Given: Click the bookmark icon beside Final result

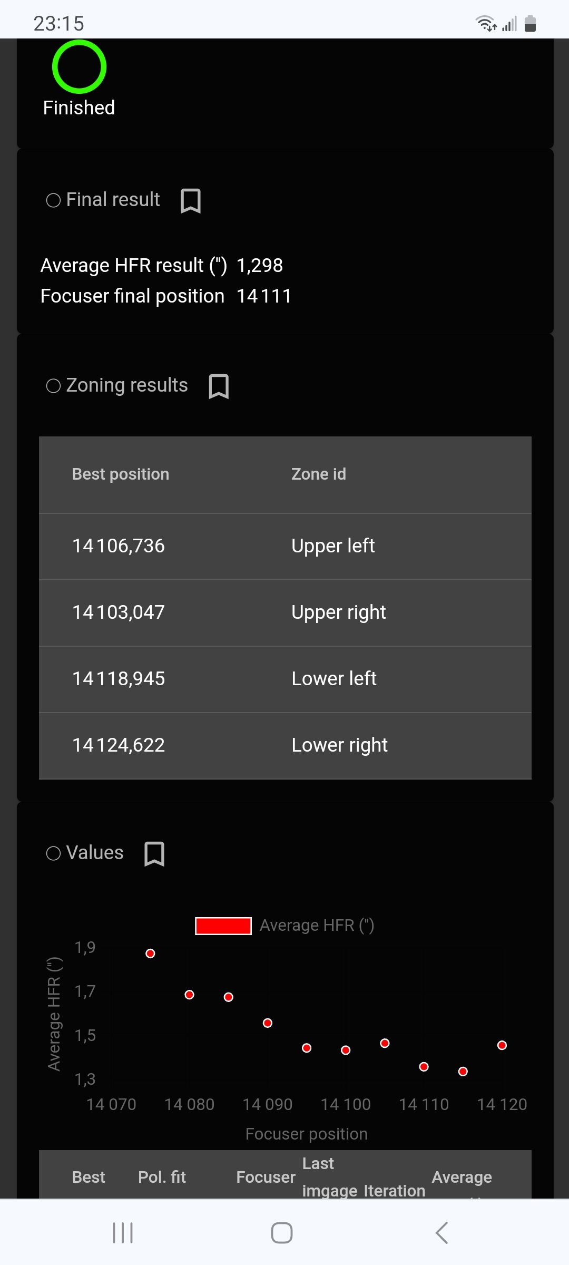Looking at the screenshot, I should coord(190,201).
